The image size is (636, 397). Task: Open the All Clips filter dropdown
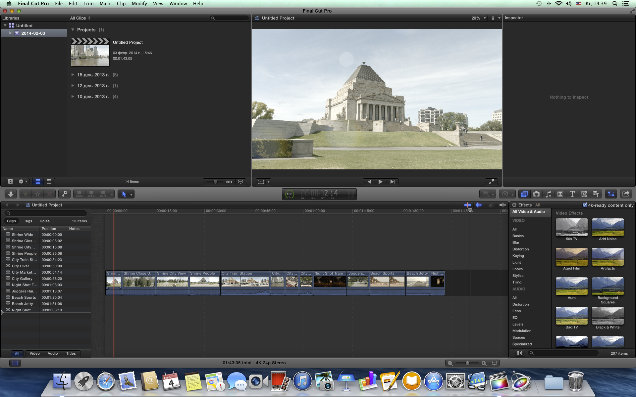[80, 18]
